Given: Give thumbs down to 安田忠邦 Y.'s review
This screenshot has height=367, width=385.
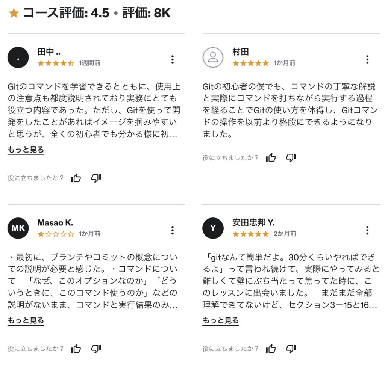Looking at the screenshot, I should point(291,349).
